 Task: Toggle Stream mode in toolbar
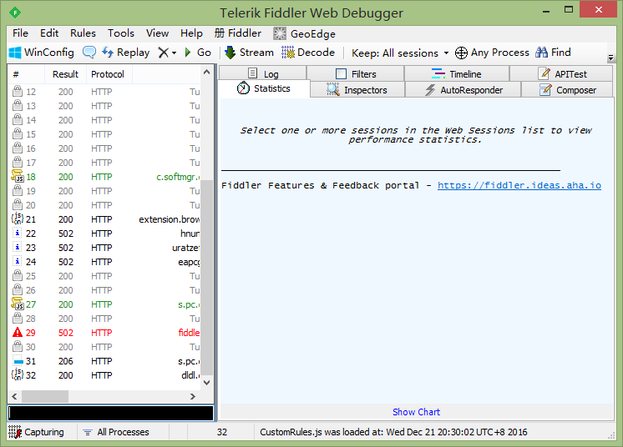pyautogui.click(x=249, y=53)
